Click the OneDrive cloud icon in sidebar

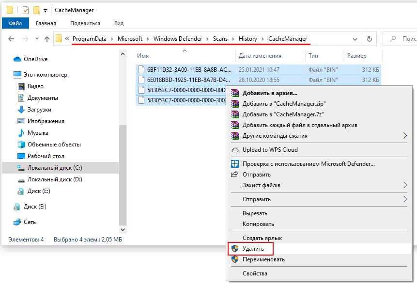click(x=17, y=59)
